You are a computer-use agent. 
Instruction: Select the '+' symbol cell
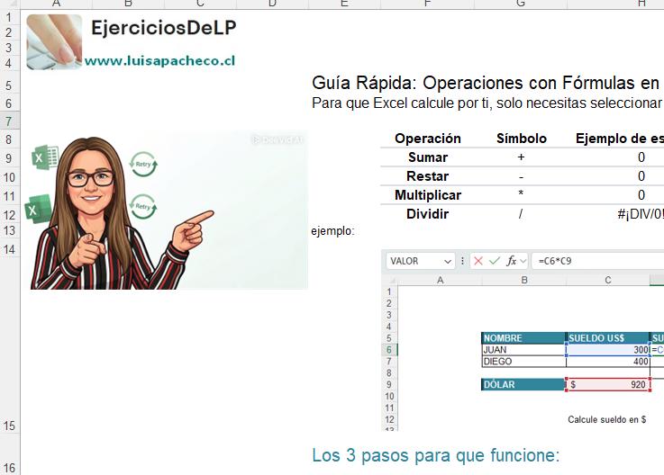tap(521, 157)
